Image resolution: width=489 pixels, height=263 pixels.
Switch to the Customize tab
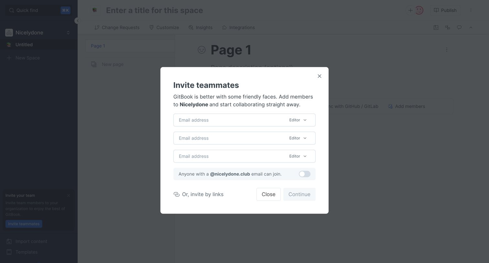point(164,27)
